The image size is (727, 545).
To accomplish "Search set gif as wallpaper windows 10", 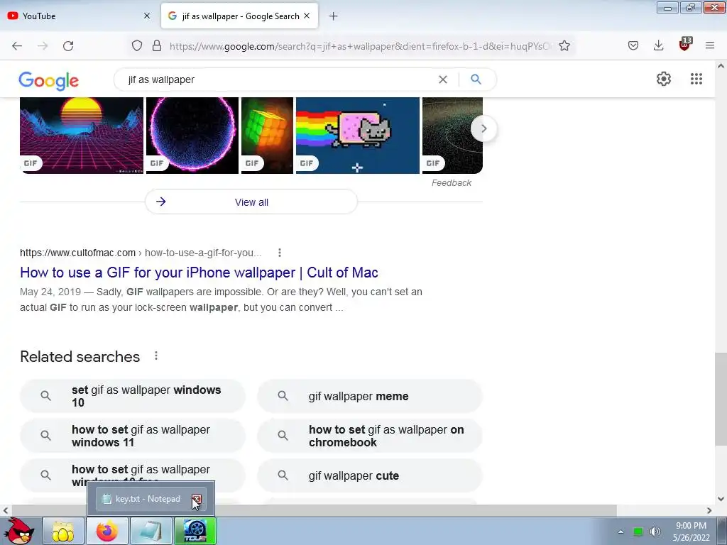I will (133, 396).
